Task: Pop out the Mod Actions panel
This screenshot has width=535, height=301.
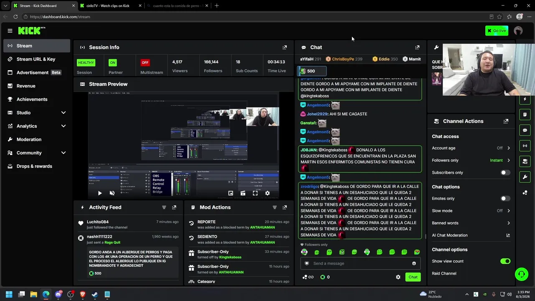Action: [x=285, y=207]
